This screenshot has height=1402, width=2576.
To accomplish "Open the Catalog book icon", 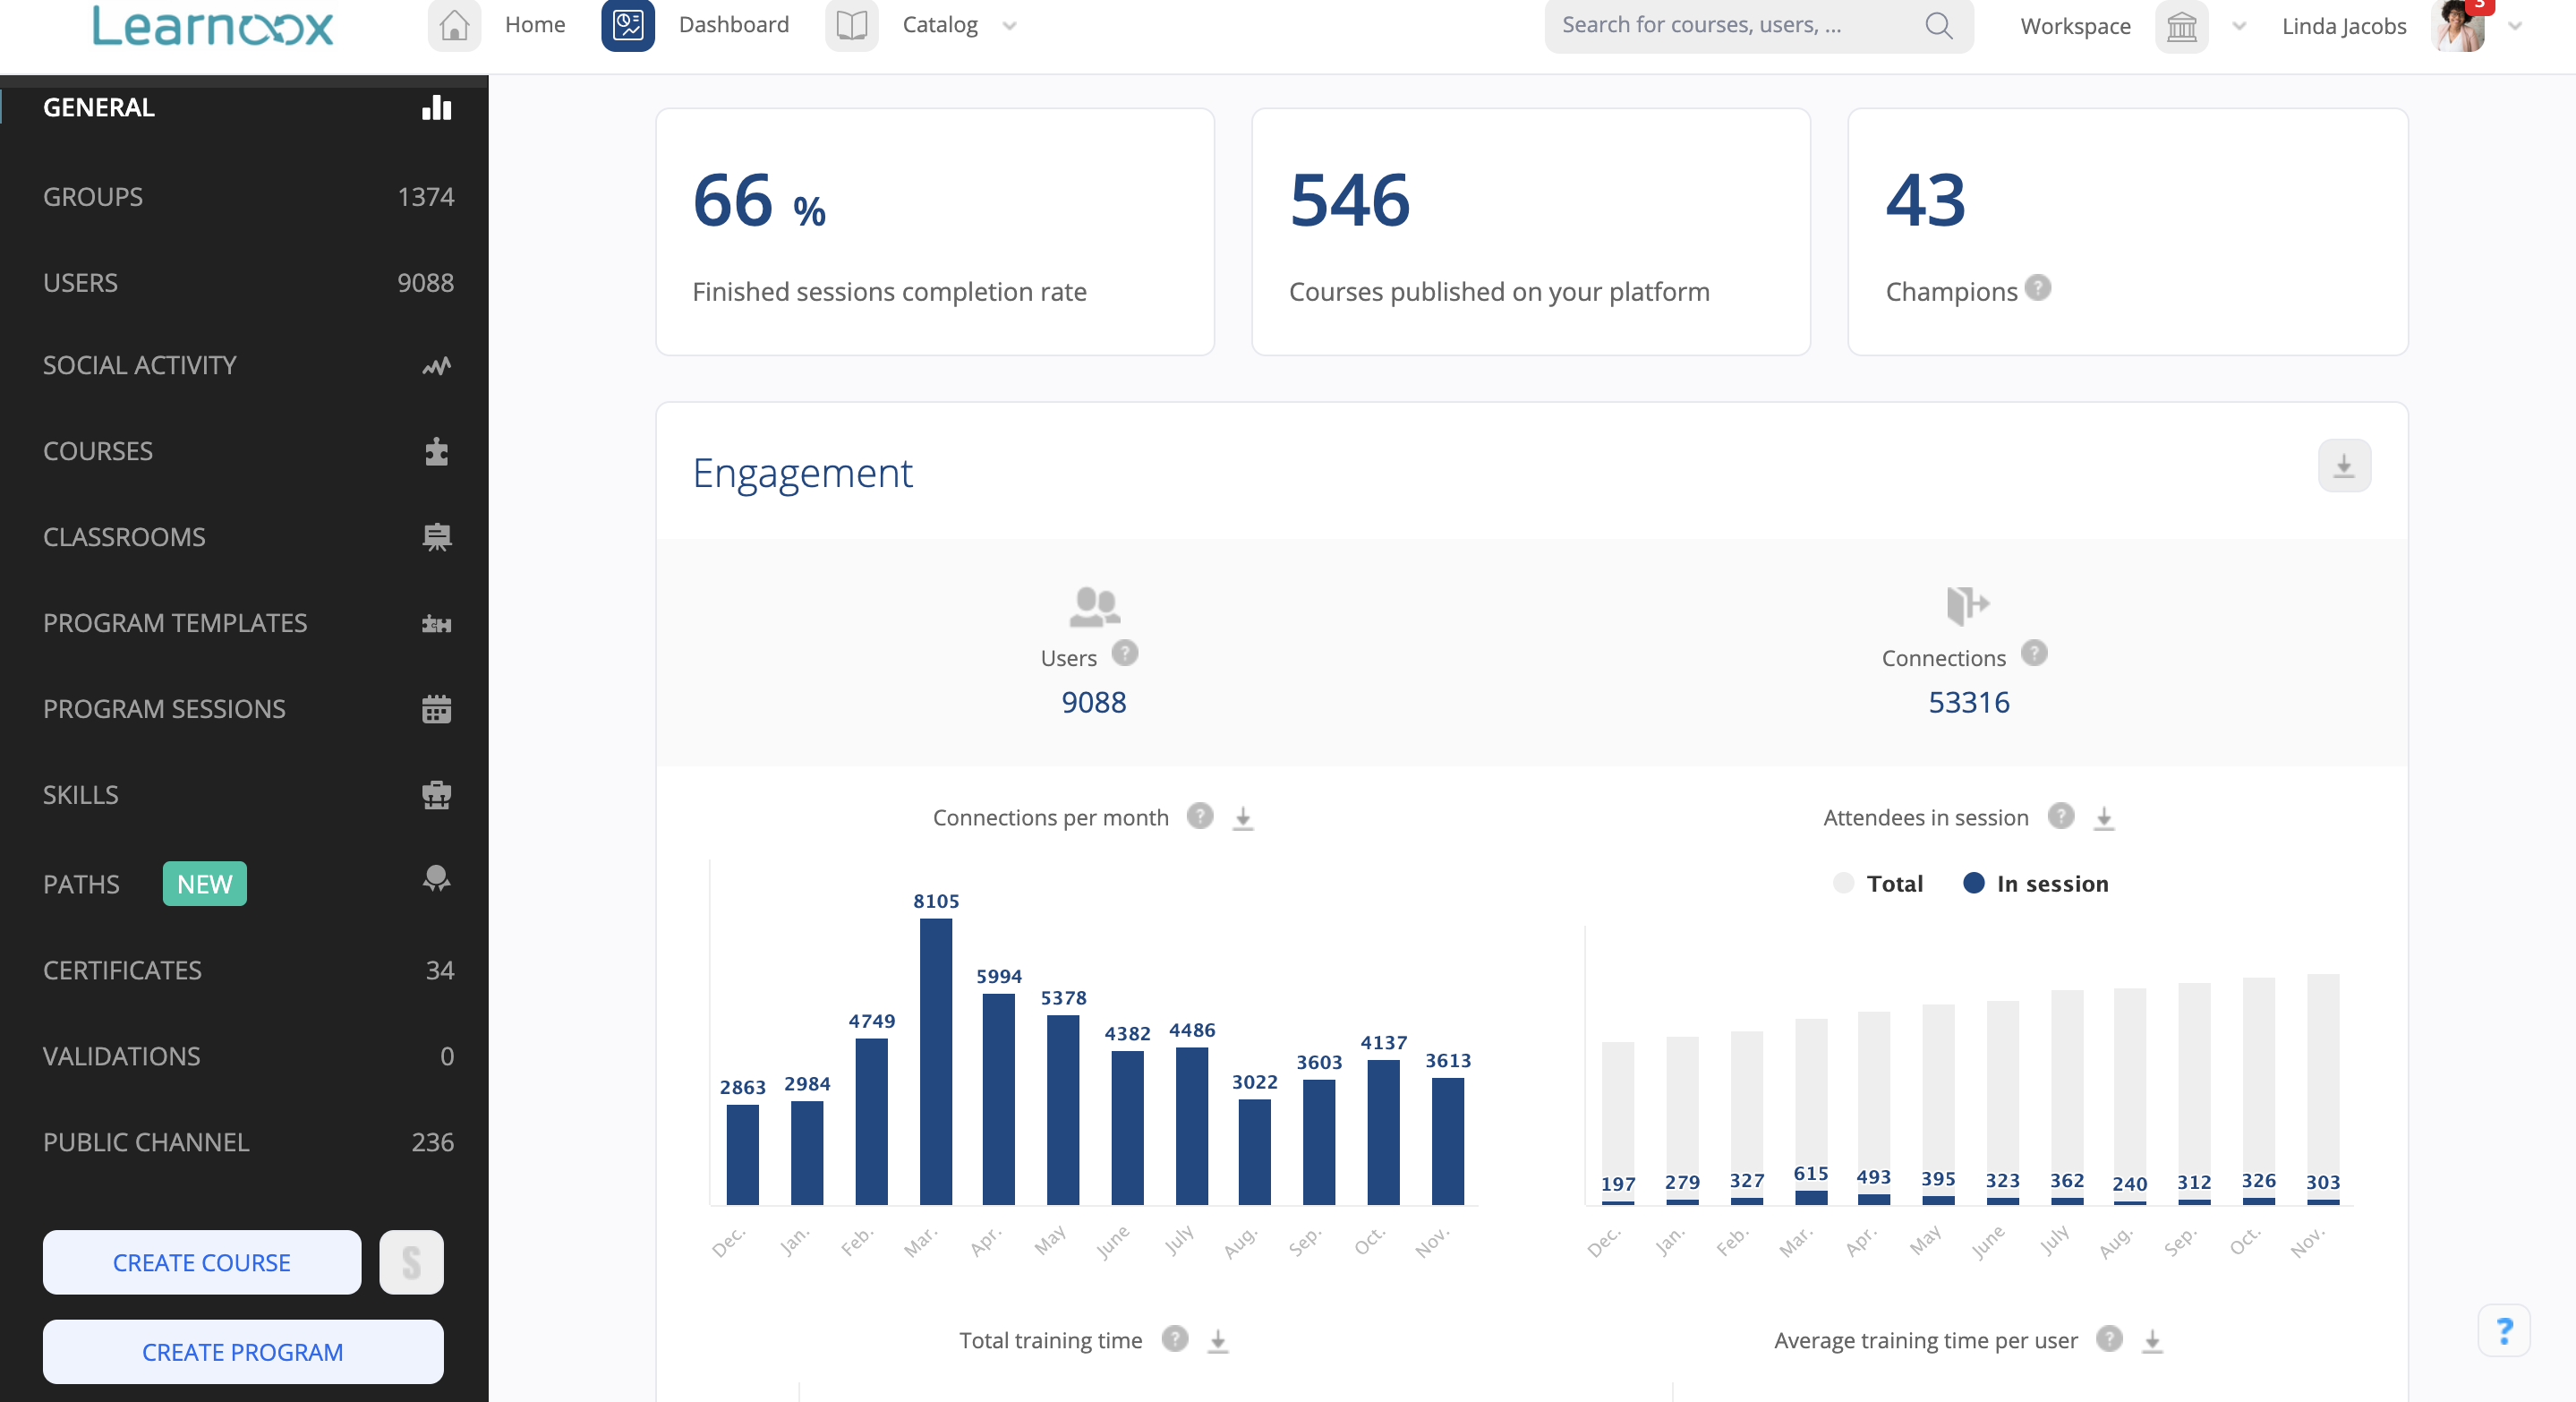I will pyautogui.click(x=850, y=26).
